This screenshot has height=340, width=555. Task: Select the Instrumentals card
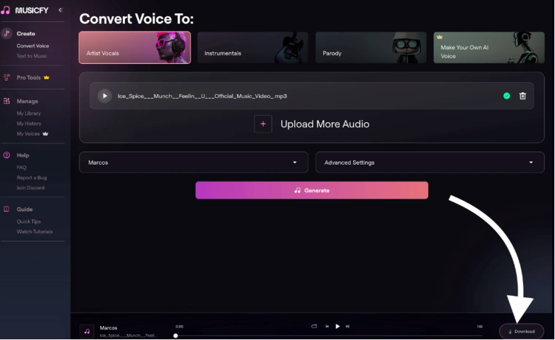point(252,48)
